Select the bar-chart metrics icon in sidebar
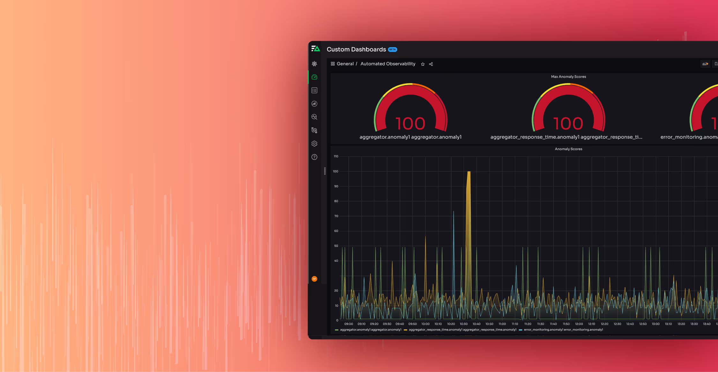Viewport: 718px width, 372px height. (314, 103)
